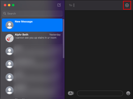Click the New Message avatar icon
133x99 pixels.
pyautogui.click(x=10, y=25)
